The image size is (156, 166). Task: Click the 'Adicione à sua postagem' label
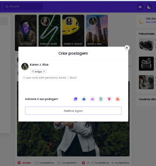(x=41, y=99)
